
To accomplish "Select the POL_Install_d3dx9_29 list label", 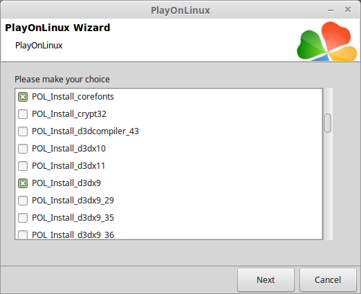I will click(73, 201).
